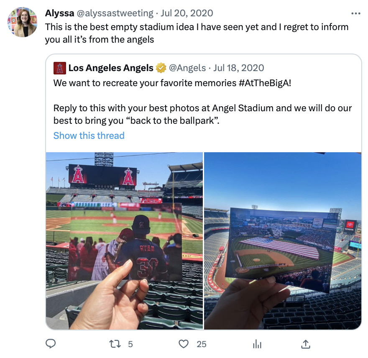
Task: Like the tweet with heart icon
Action: coord(184,344)
